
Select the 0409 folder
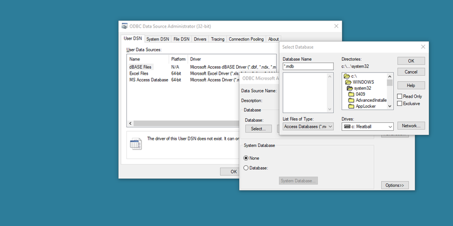point(357,94)
